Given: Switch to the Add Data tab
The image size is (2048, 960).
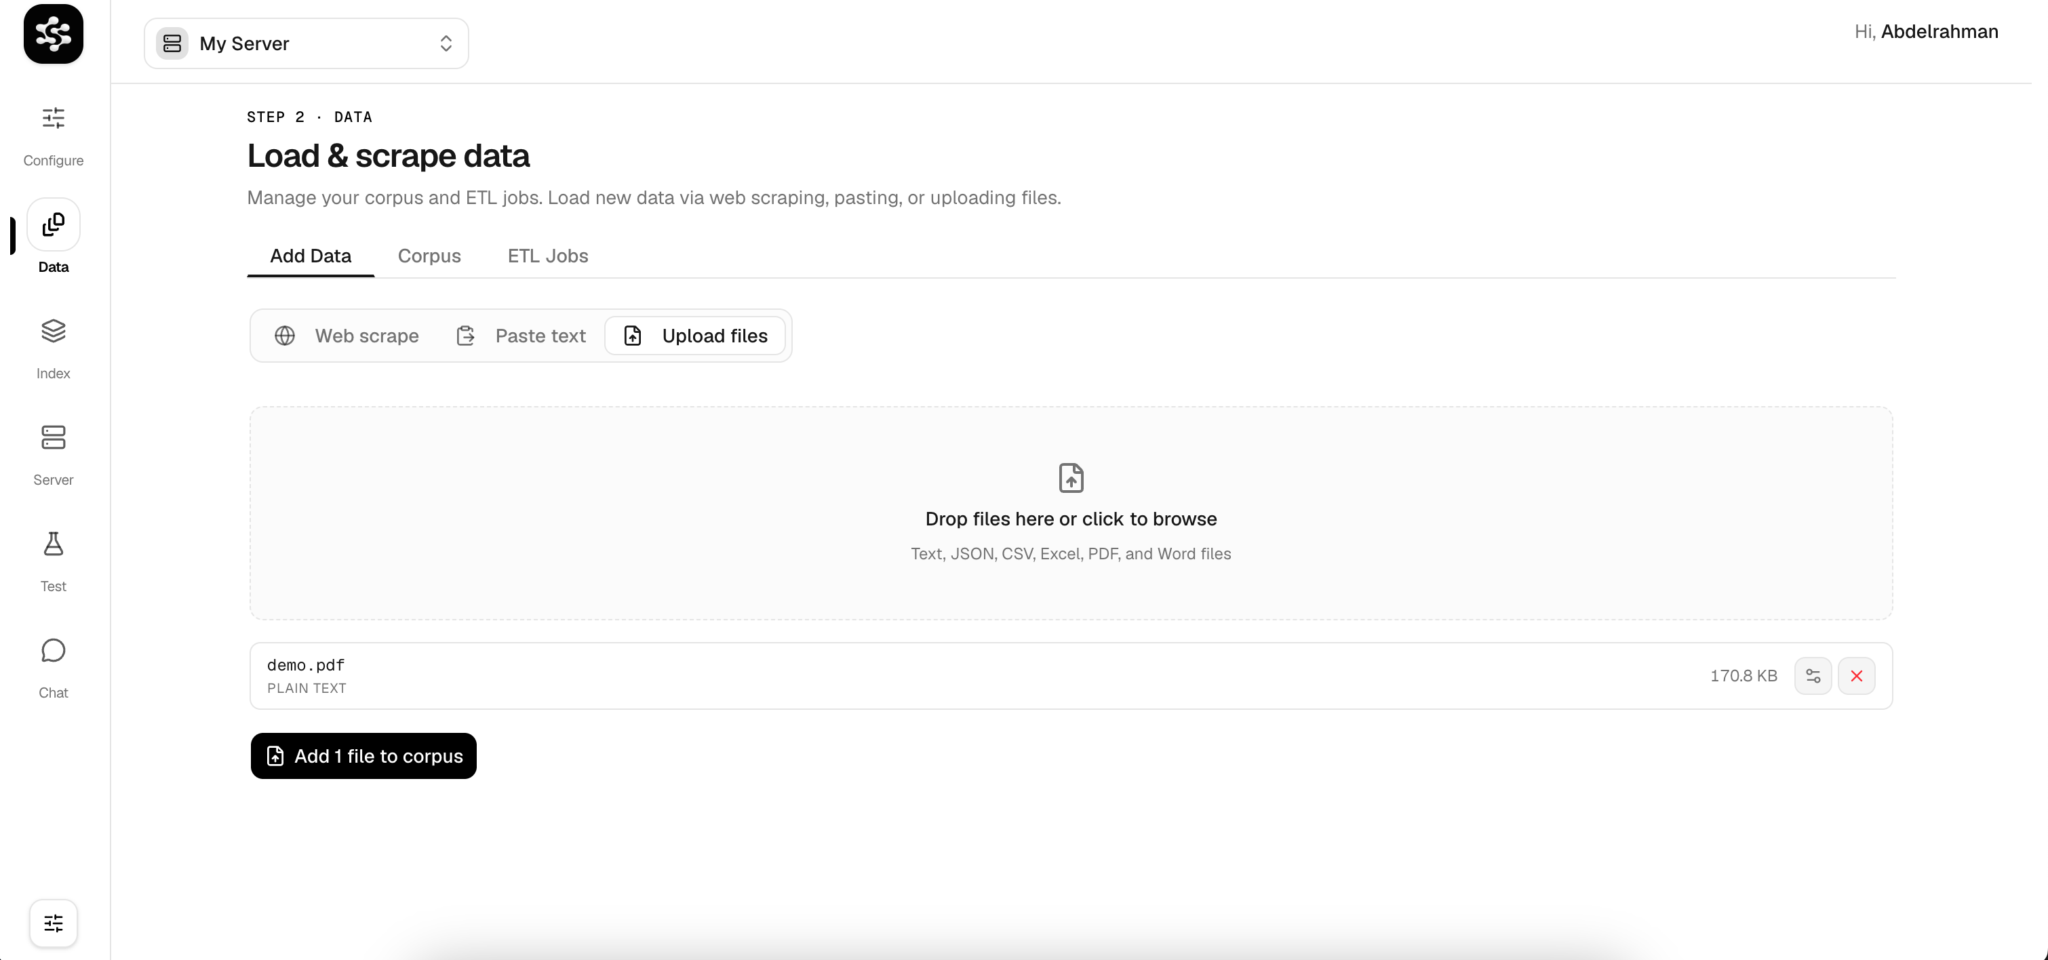Looking at the screenshot, I should point(311,256).
